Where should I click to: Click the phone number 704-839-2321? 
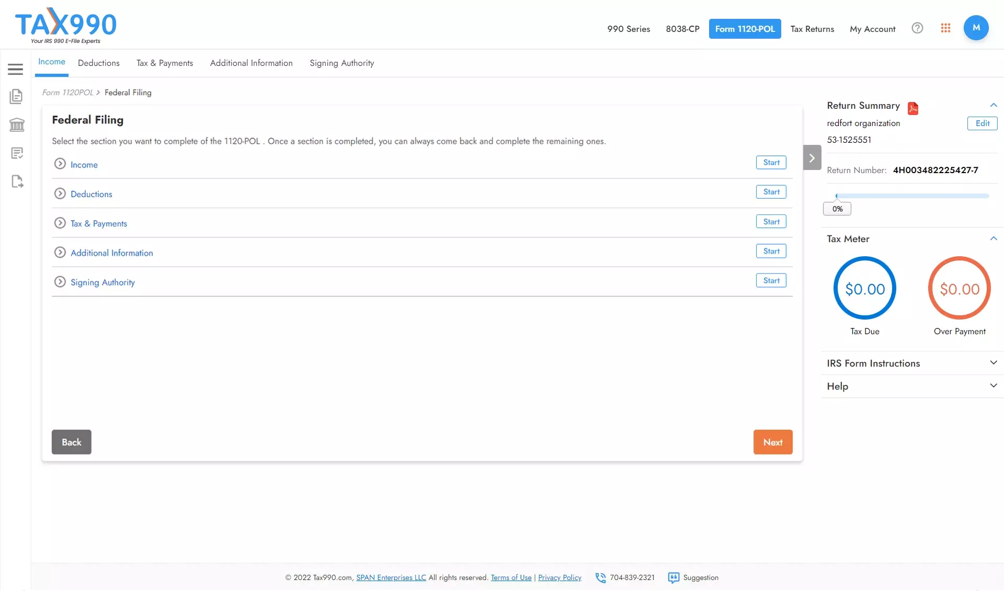632,577
